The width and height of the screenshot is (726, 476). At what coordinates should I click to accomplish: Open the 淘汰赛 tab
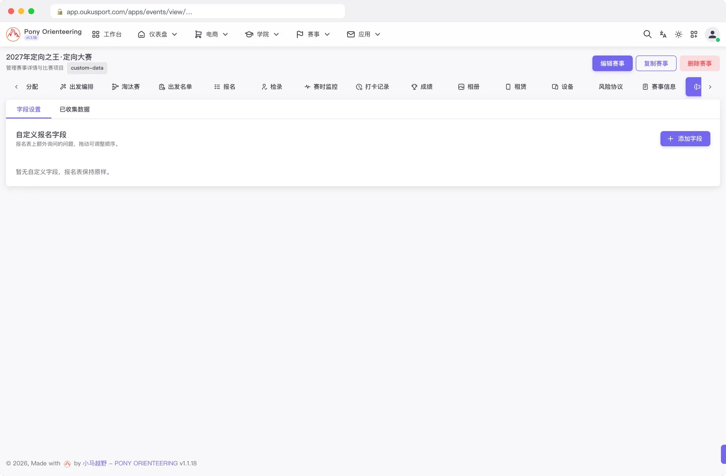[126, 87]
